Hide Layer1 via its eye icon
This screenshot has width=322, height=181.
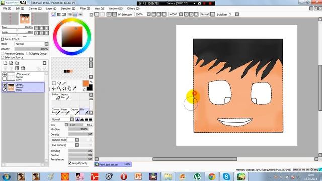[4, 85]
